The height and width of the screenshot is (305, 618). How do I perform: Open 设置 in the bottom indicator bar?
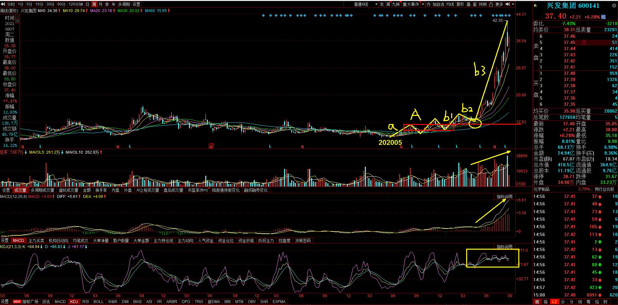click(x=5, y=302)
